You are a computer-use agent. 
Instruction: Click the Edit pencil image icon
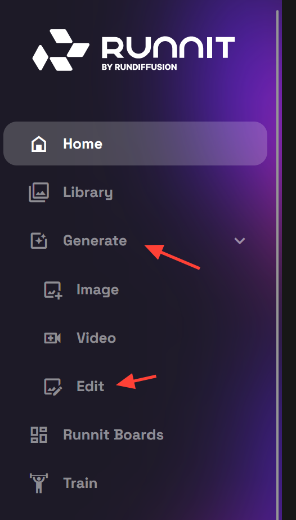click(53, 387)
